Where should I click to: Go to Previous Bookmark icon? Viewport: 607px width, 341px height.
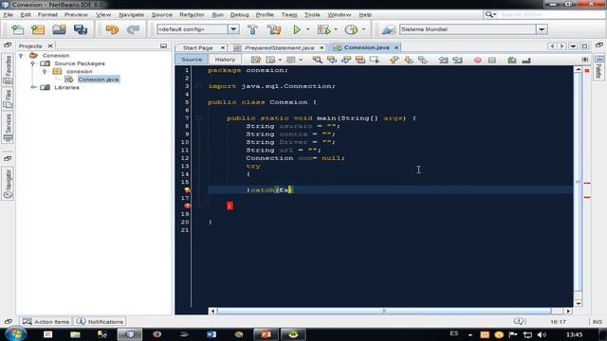395,60
